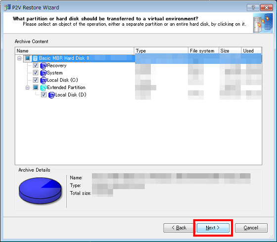Viewport: 277px width, 242px height.
Task: Click the Local Disk (D:) partition icon
Action: pos(51,95)
